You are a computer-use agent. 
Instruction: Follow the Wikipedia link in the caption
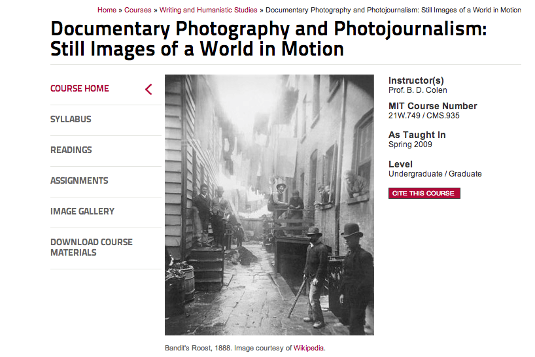[309, 348]
